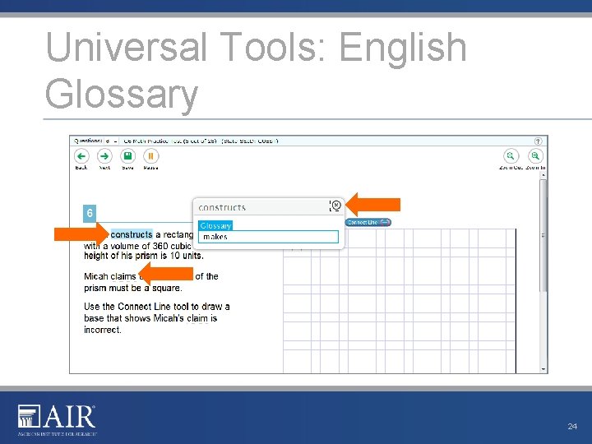Image resolution: width=592 pixels, height=444 pixels.
Task: Click the slide page number 24
Action: tap(572, 426)
